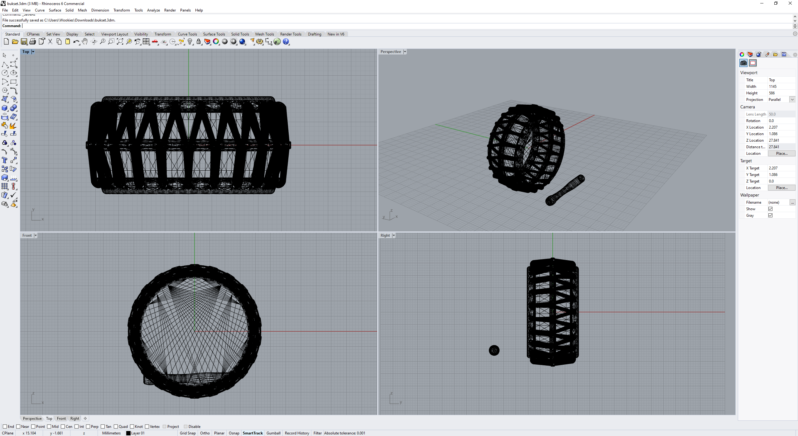Open the Analyze menu

(153, 10)
